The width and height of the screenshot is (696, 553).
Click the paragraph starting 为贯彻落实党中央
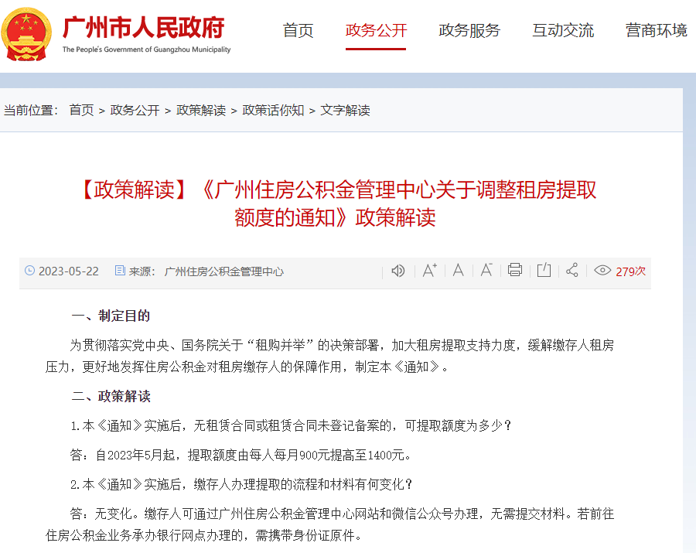[x=329, y=356]
